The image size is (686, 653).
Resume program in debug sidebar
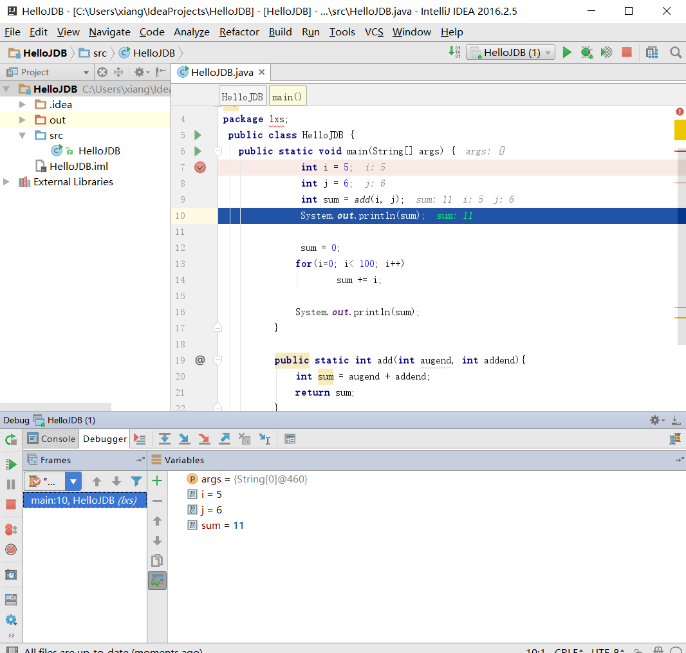click(x=11, y=464)
